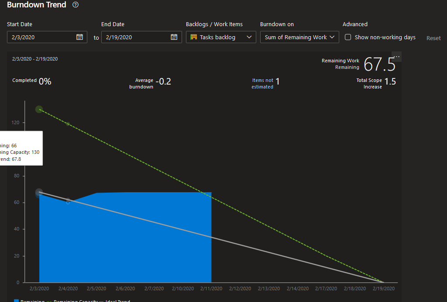Click the Burndown Trend title

(x=37, y=5)
